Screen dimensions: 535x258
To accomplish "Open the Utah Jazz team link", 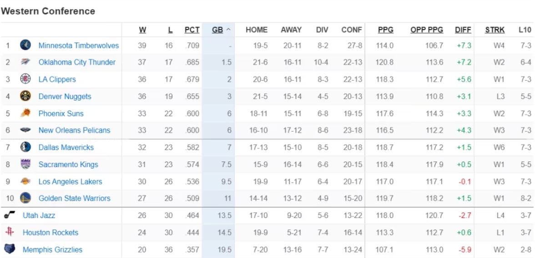I will (x=39, y=215).
